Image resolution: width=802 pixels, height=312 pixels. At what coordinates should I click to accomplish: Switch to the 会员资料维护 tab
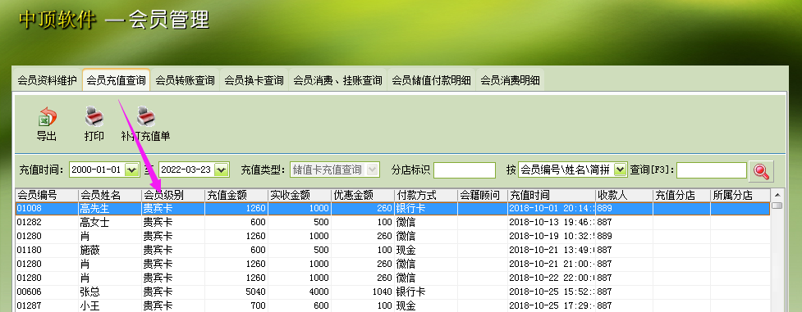47,80
